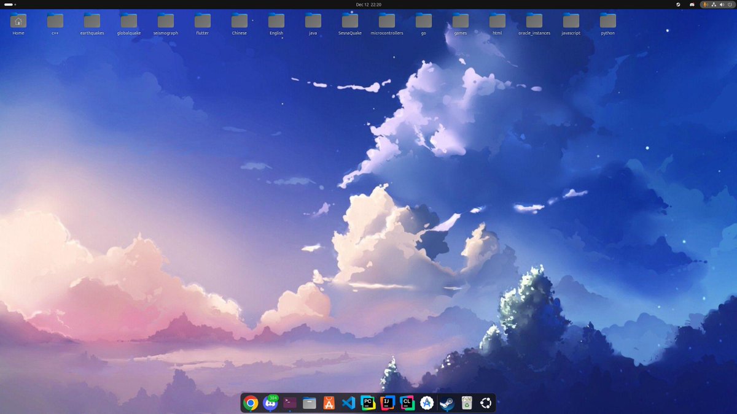The width and height of the screenshot is (737, 414).
Task: Select the flutter desktop folder
Action: point(203,23)
